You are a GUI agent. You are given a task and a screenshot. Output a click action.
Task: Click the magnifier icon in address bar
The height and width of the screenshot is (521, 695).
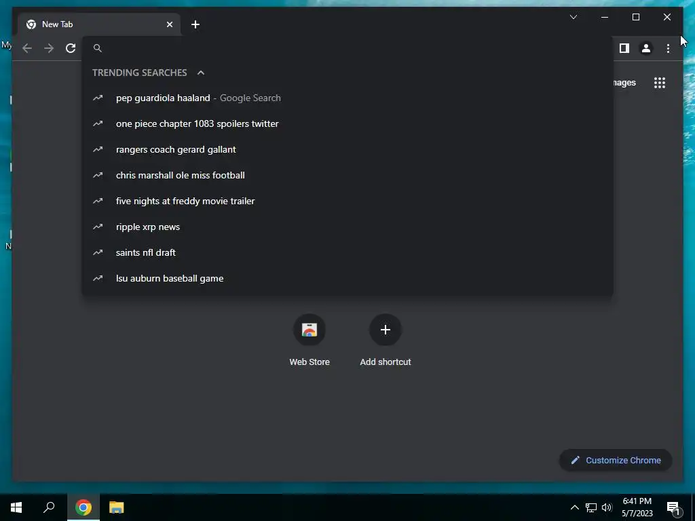click(x=98, y=48)
